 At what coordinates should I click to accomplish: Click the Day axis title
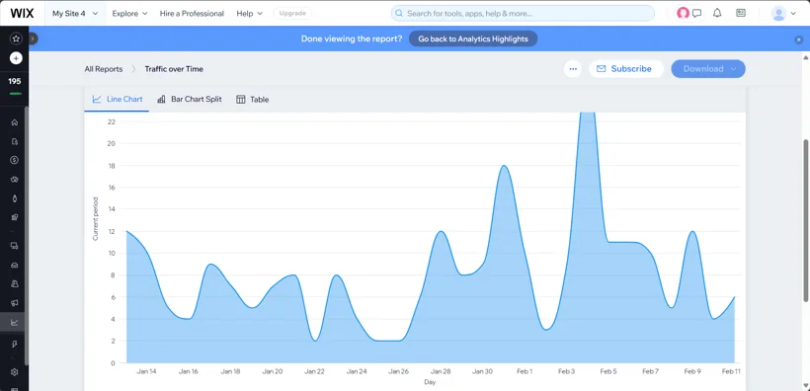pos(430,382)
